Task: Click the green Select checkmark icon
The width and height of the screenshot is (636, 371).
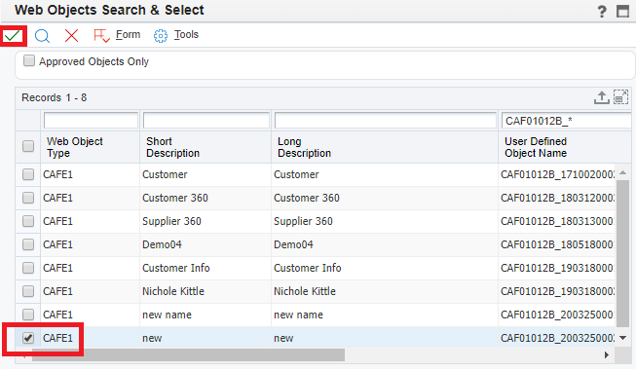Action: 13,36
